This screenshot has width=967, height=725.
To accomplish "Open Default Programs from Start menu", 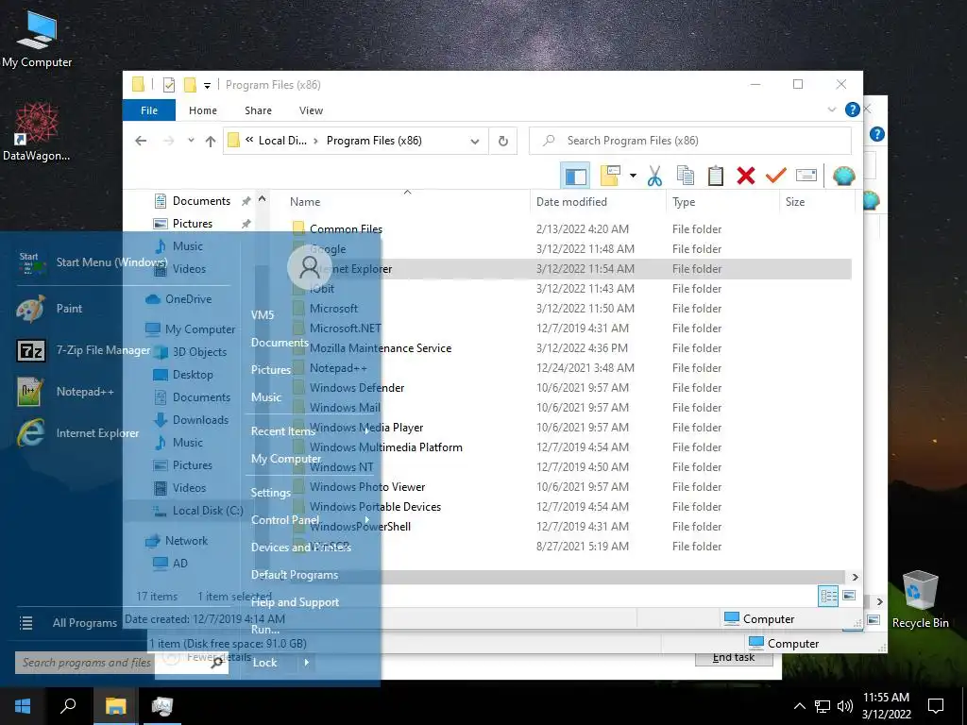I will (295, 575).
